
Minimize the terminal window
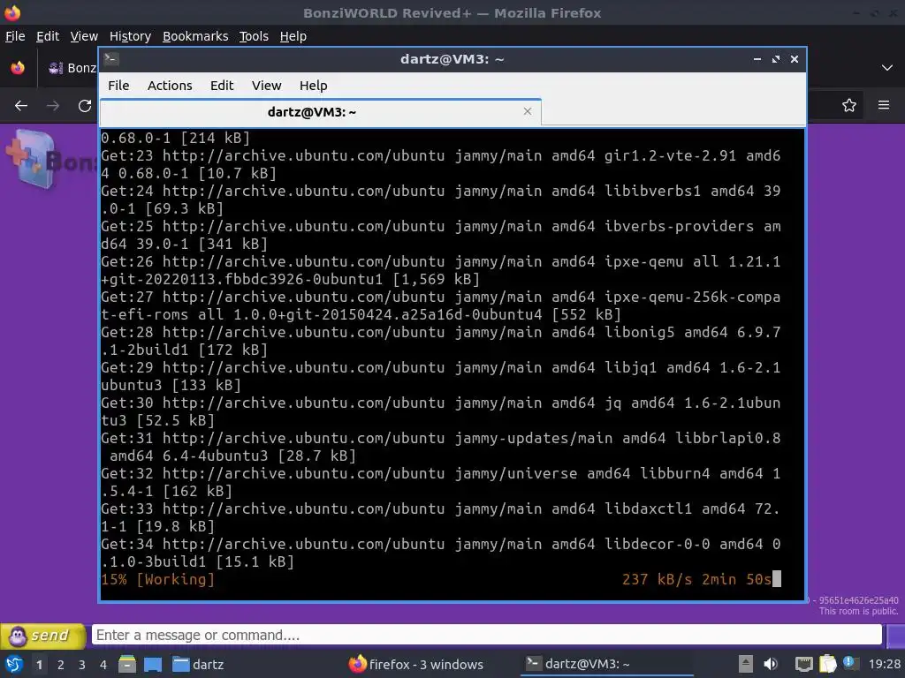click(x=757, y=59)
